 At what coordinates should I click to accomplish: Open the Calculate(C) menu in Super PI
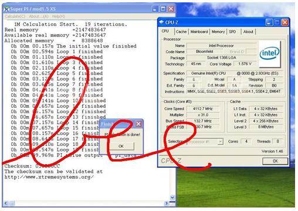15,16
